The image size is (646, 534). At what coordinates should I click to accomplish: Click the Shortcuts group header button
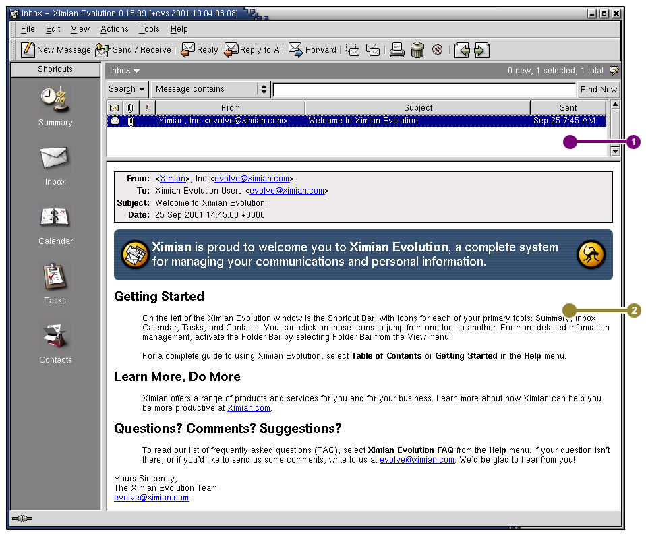click(55, 69)
